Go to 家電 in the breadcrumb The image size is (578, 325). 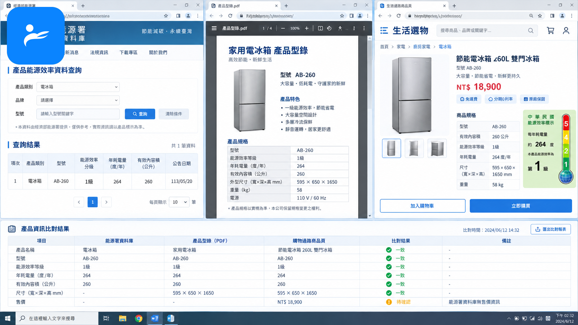[x=401, y=47]
